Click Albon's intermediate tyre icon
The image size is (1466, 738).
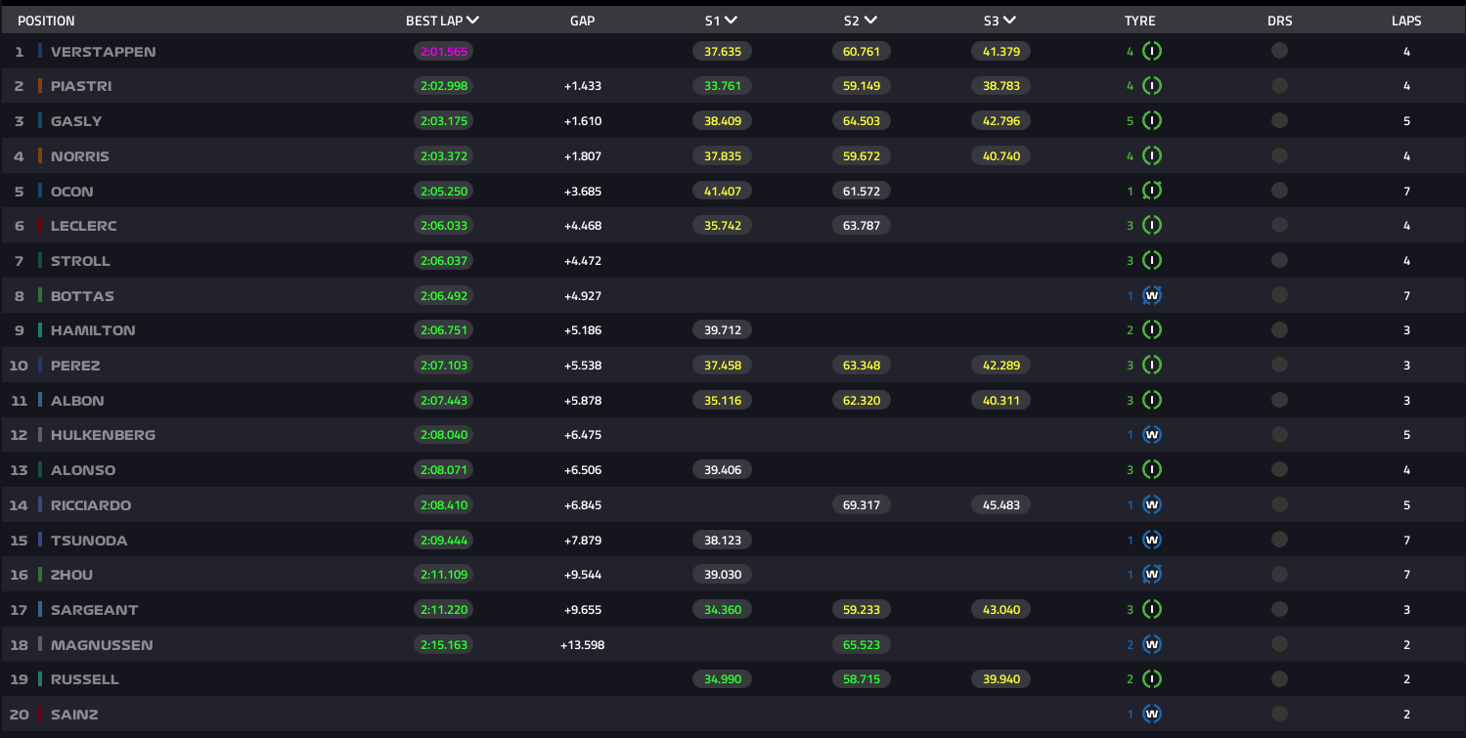coord(1152,401)
